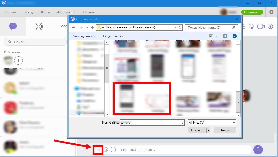Open the Вызов menu
The height and width of the screenshot is (157, 278).
click(x=45, y=12)
